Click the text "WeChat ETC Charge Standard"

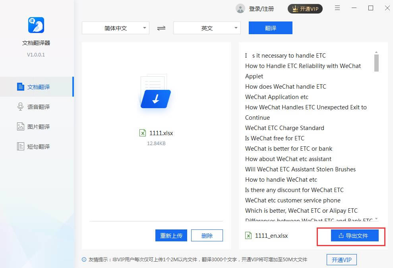click(285, 128)
